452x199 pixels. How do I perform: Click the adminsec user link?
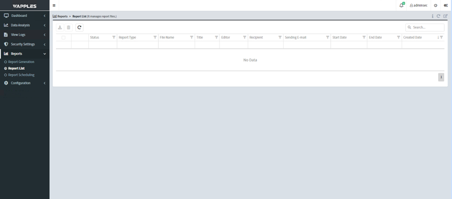tap(418, 5)
